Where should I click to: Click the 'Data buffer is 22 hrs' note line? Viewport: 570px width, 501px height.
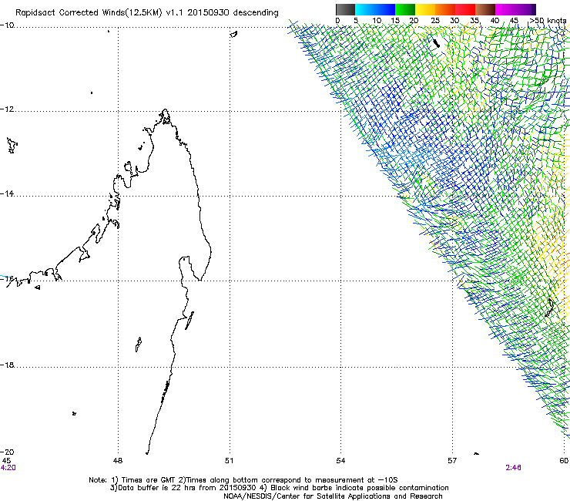pos(279,488)
